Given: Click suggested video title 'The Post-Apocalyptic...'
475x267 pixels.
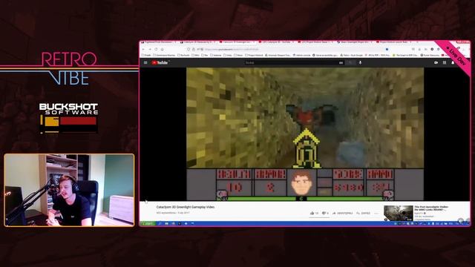Looking at the screenshot, I should click(431, 208).
